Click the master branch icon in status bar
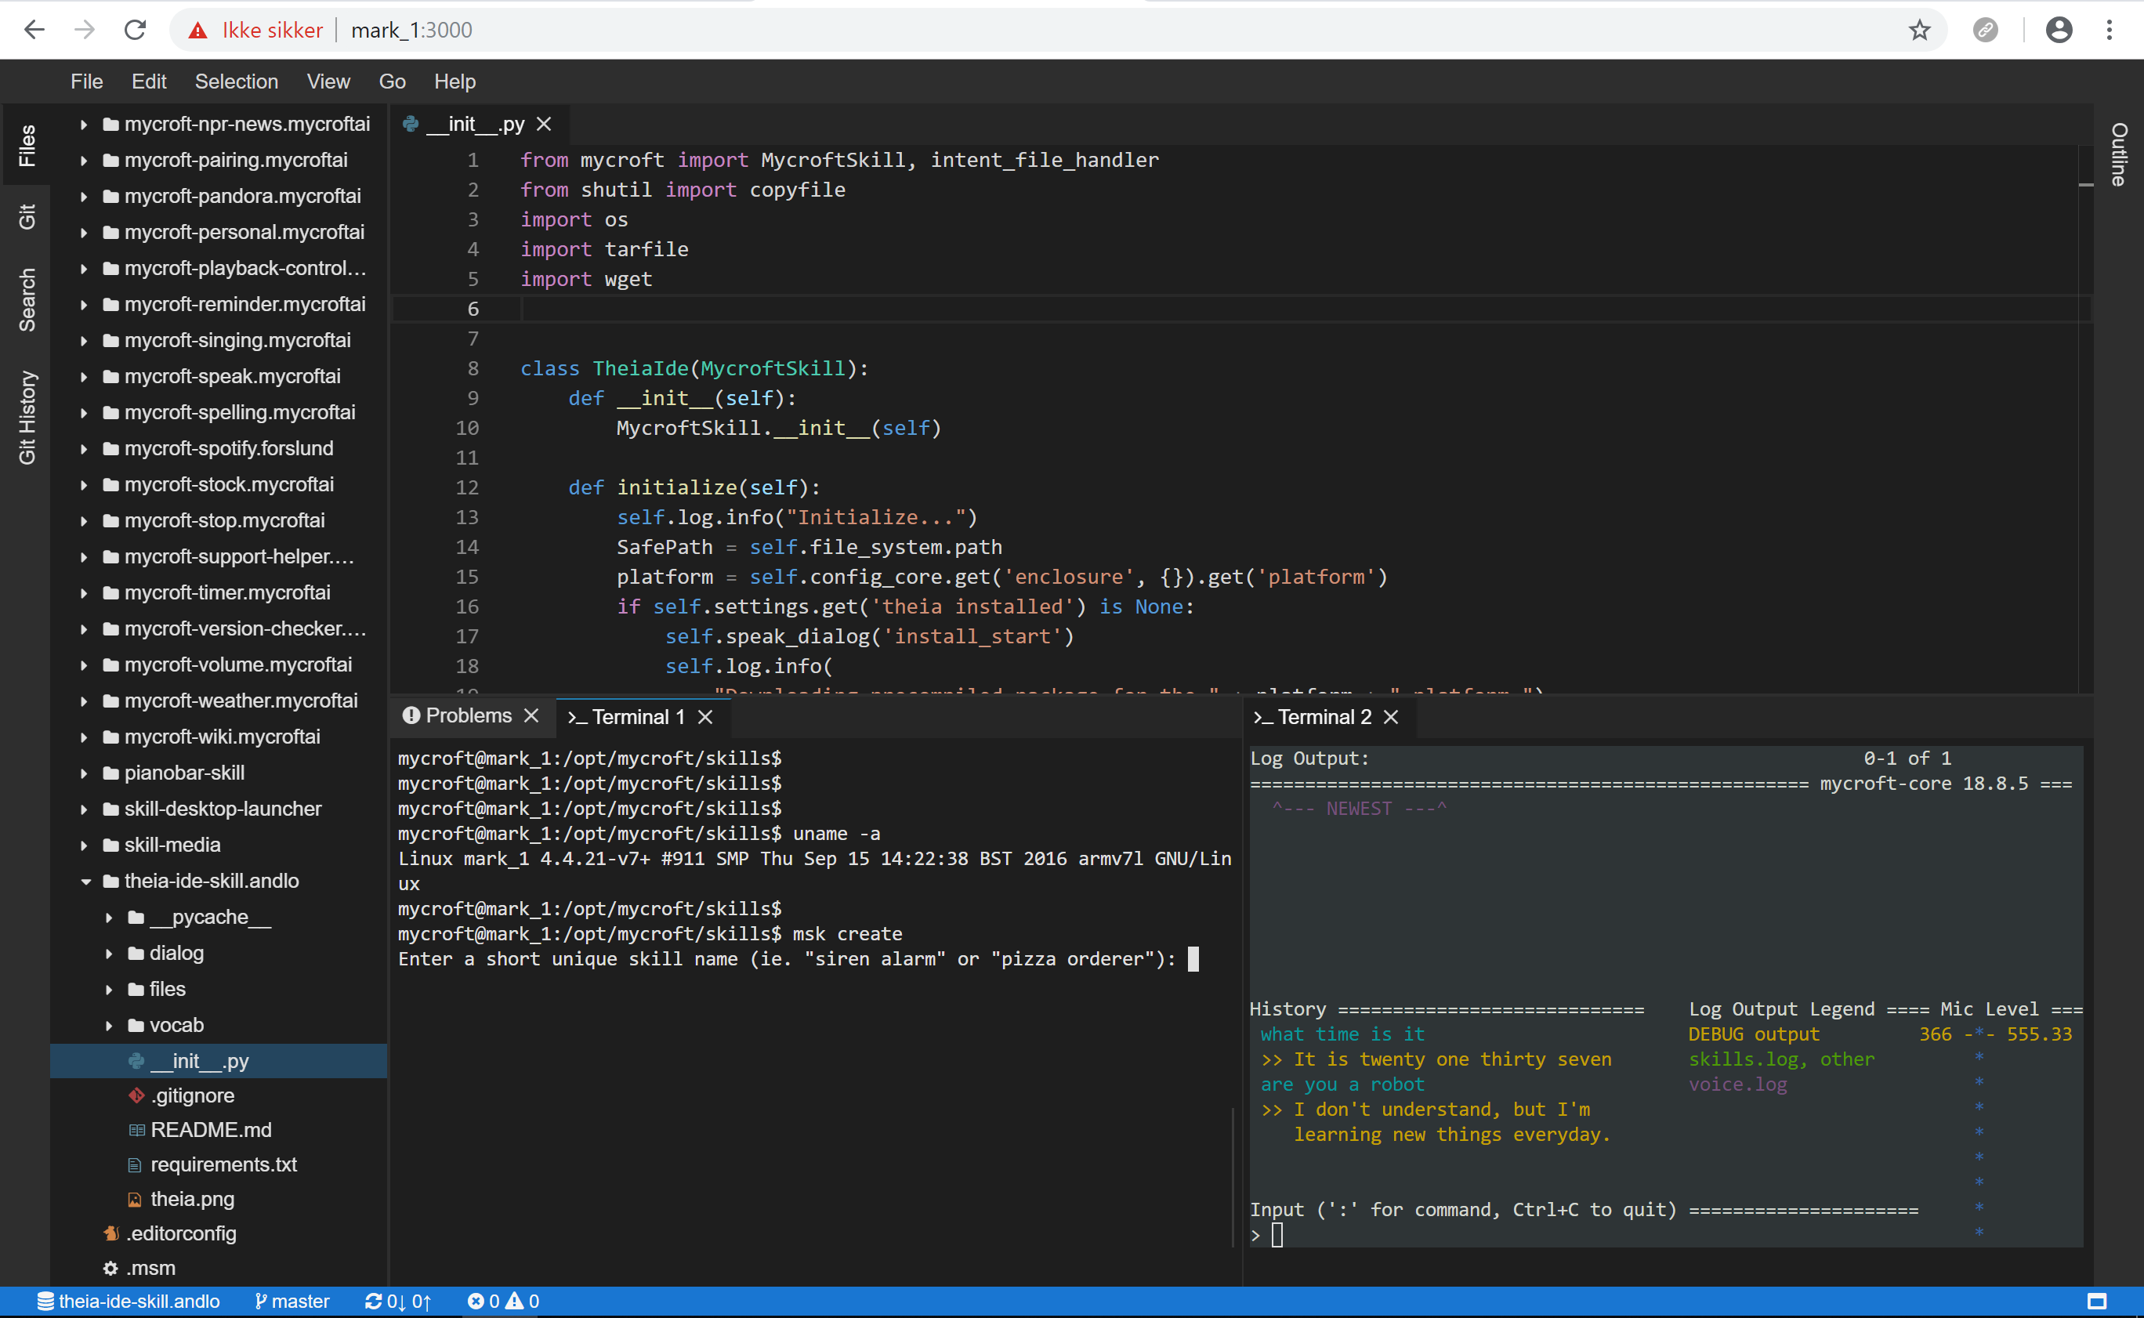This screenshot has height=1318, width=2144. click(261, 1302)
